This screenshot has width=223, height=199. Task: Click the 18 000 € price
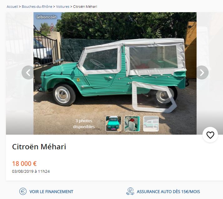coord(24,163)
